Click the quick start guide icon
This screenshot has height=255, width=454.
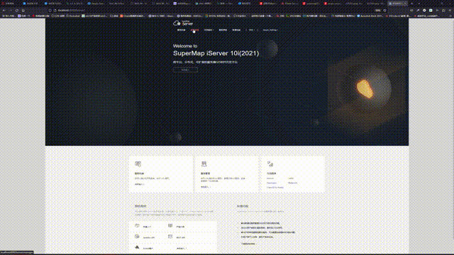pyautogui.click(x=137, y=225)
